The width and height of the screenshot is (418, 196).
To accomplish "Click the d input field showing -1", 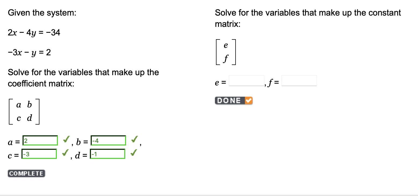I will (108, 154).
